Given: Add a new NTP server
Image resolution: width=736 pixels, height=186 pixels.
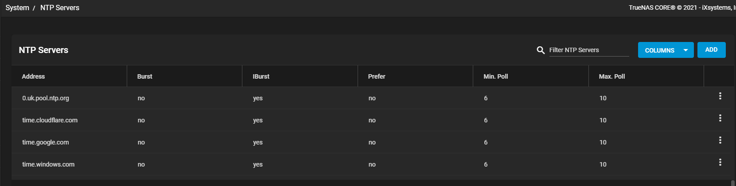Looking at the screenshot, I should (711, 50).
